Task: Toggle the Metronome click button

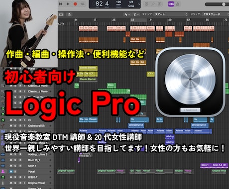Action: point(178,4)
